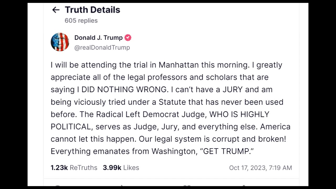
Task: Click the red verified badge icon
Action: (x=128, y=38)
